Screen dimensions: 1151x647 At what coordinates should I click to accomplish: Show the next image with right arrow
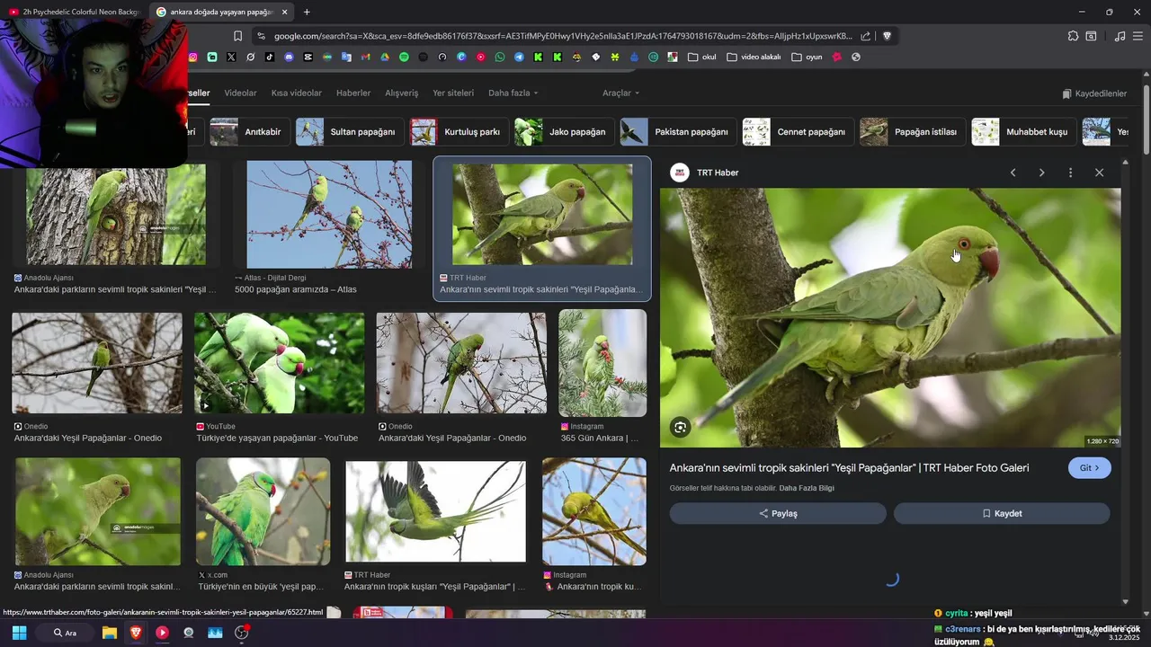1041,173
